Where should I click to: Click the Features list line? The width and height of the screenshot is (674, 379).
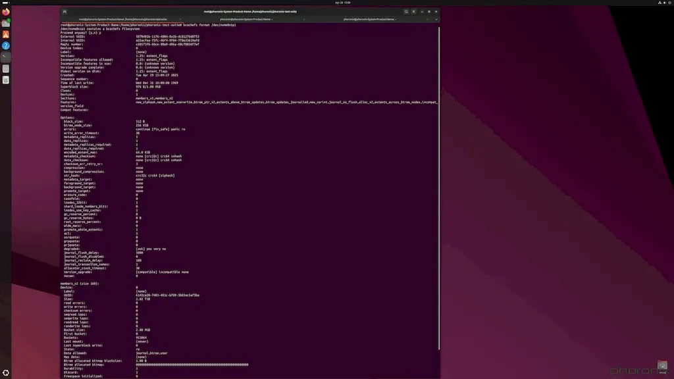[286, 102]
